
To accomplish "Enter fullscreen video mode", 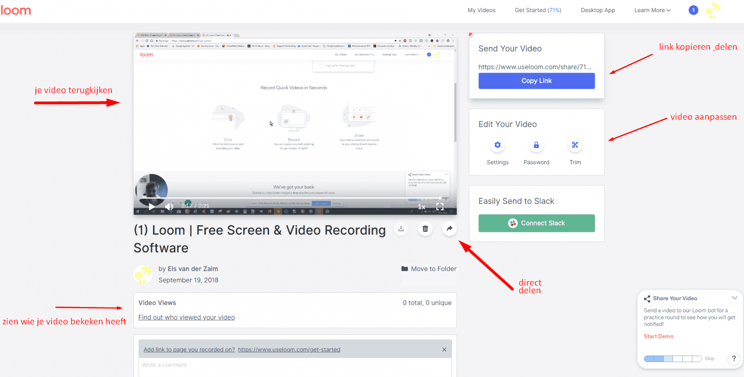I will tap(440, 207).
